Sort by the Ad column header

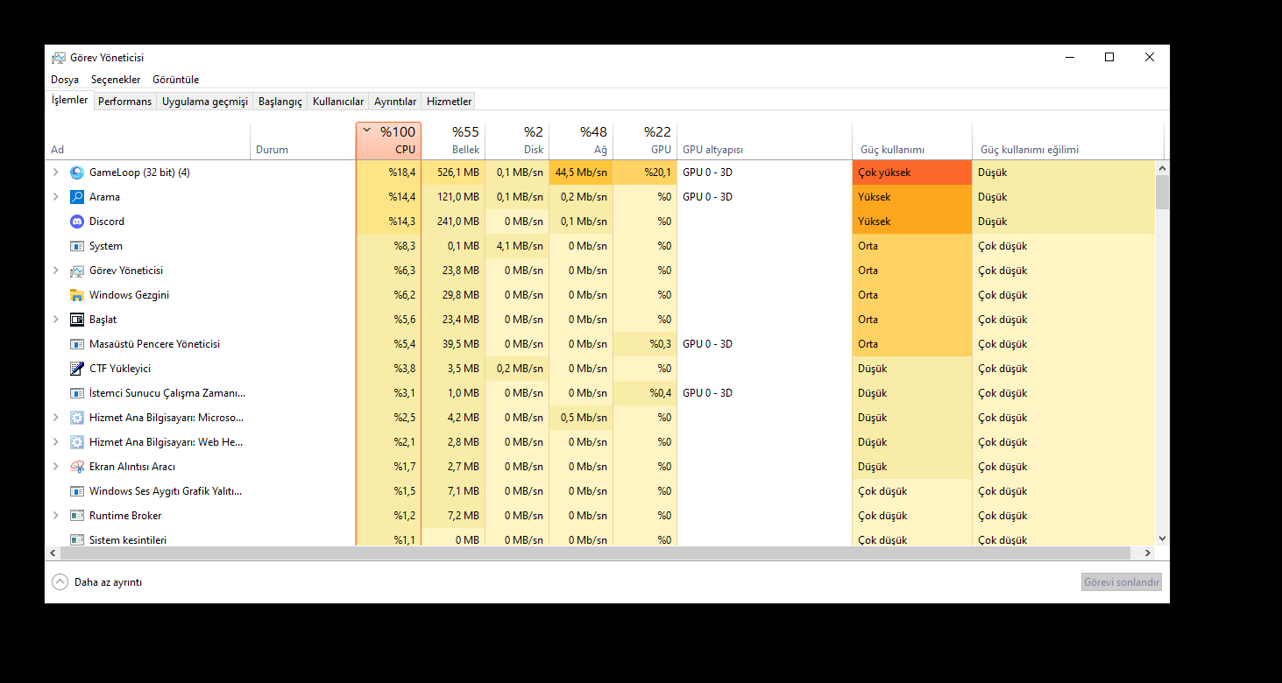click(147, 141)
